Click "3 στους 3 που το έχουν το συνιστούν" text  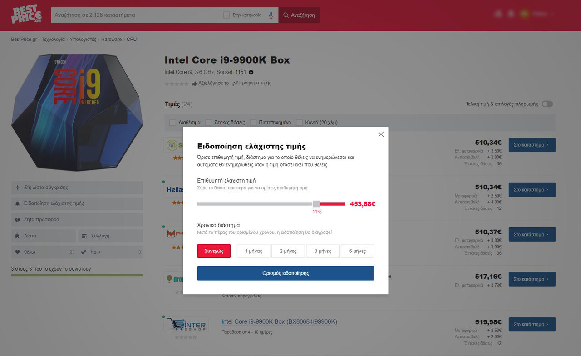[51, 269]
